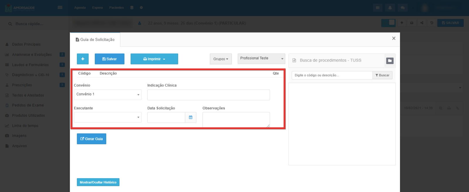469x192 pixels.
Task: Click the zoom icon beside 10/02/2021 entry
Action: (441, 108)
